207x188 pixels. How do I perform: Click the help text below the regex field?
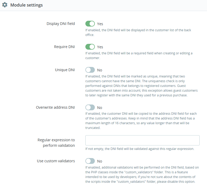click(x=139, y=149)
